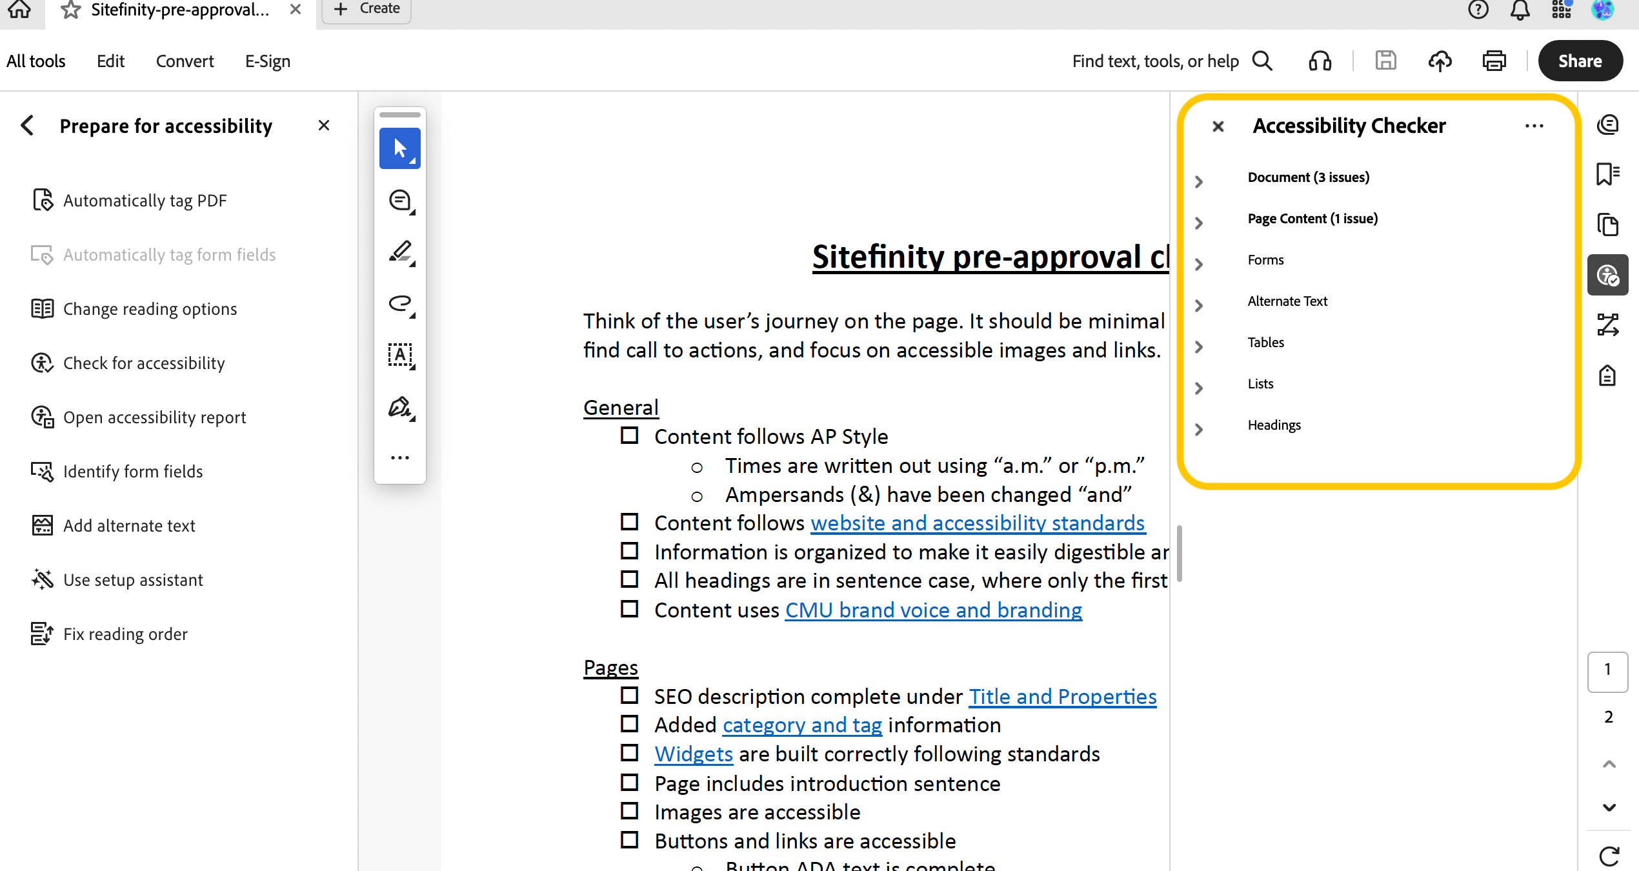Viewport: 1639px width, 871px height.
Task: Click the headphones read aloud icon
Action: 1320,61
